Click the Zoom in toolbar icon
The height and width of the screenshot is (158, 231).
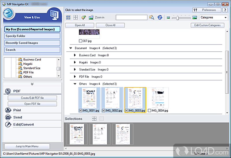(x=91, y=18)
